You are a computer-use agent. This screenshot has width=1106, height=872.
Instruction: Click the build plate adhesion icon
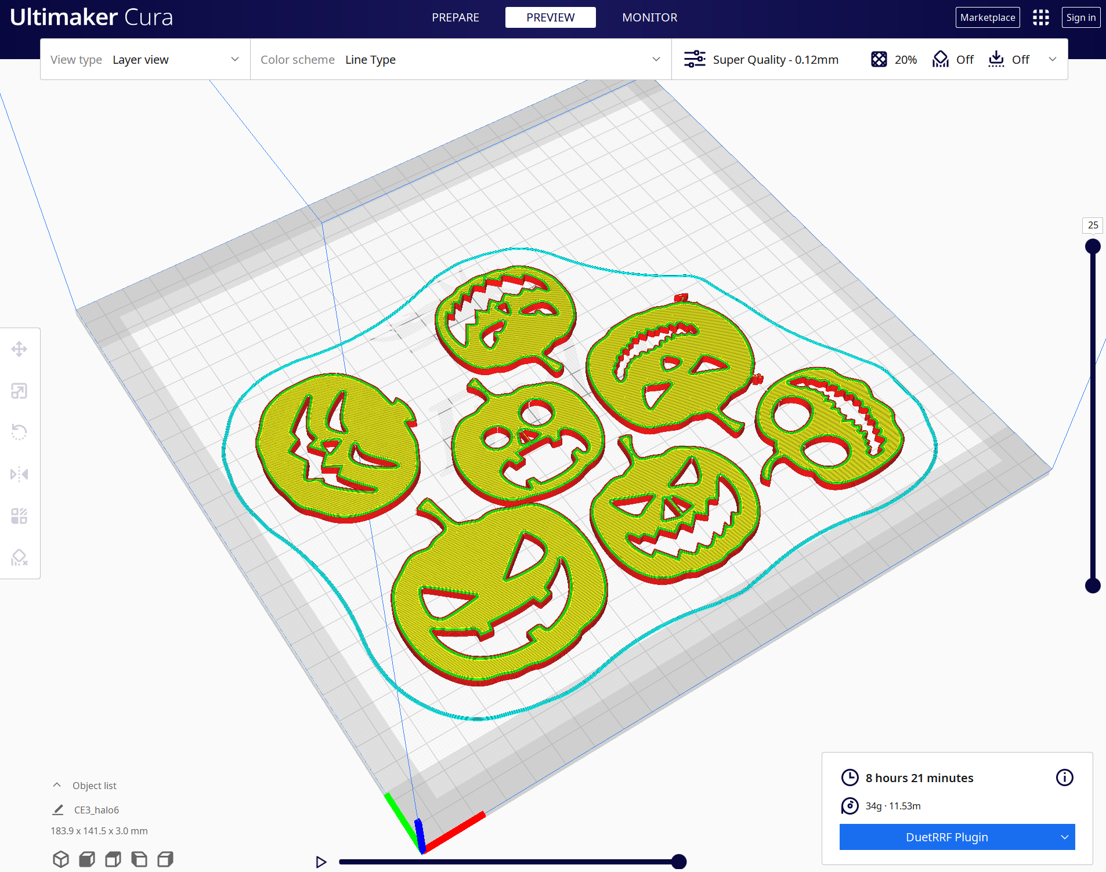pos(996,59)
